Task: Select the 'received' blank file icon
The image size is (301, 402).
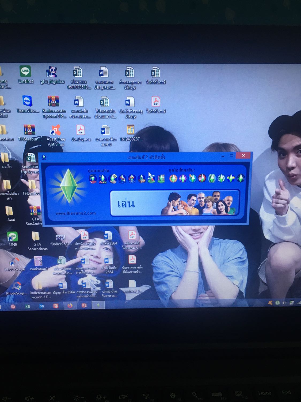Action: tap(132, 286)
